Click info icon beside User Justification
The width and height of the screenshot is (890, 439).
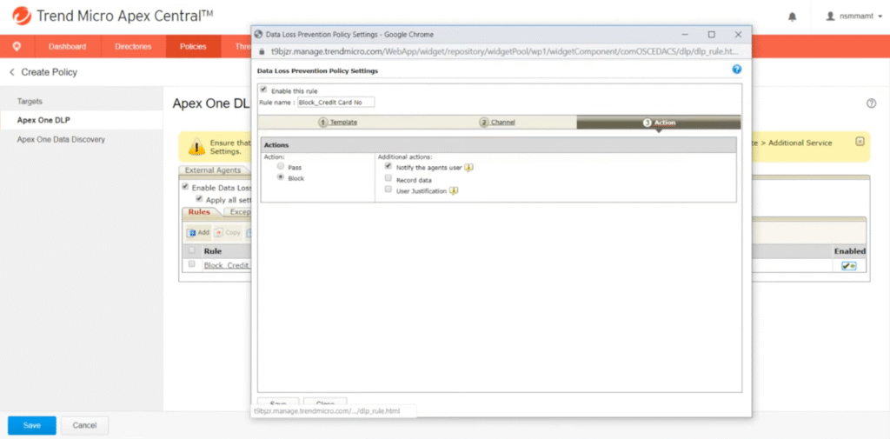pos(454,190)
